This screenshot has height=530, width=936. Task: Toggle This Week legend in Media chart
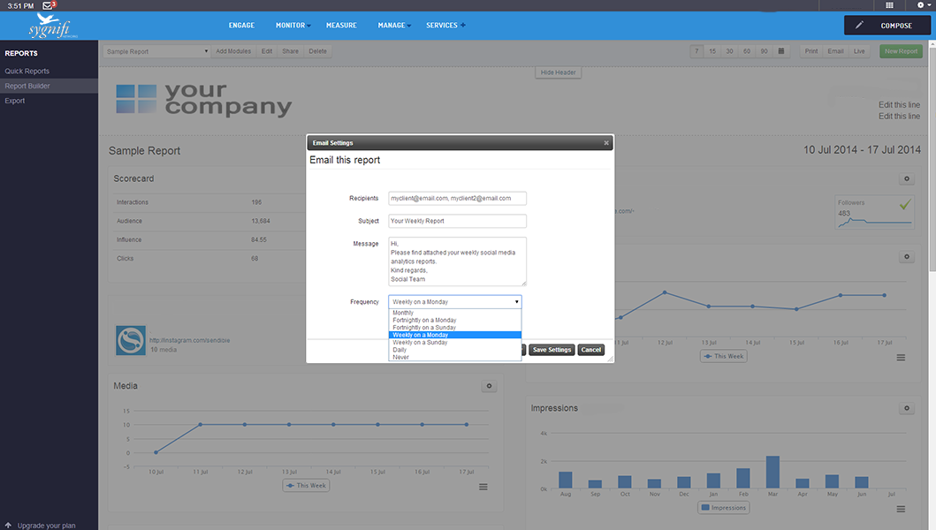307,486
